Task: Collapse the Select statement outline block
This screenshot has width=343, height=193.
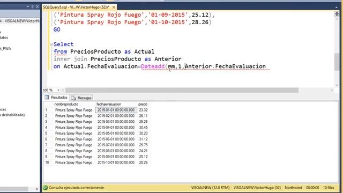Action: [x=51, y=44]
